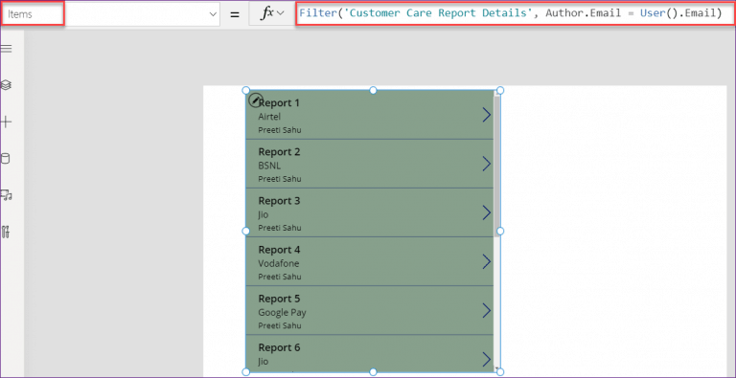The height and width of the screenshot is (378, 736).
Task: Click the Insert plus icon
Action: pos(6,122)
